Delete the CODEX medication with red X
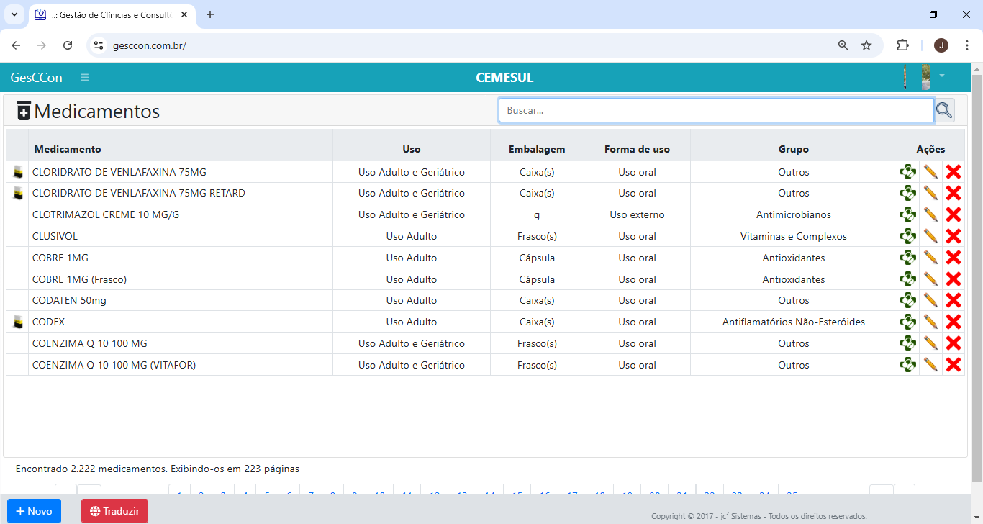 [x=953, y=322]
